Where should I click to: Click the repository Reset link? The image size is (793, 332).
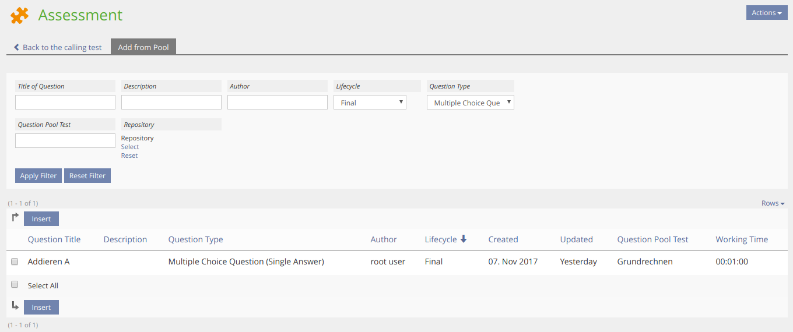tap(129, 156)
